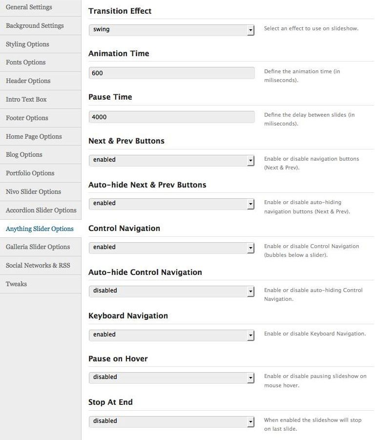Go to Styling Options
Viewport: 375px width, 440px height.
tap(27, 44)
